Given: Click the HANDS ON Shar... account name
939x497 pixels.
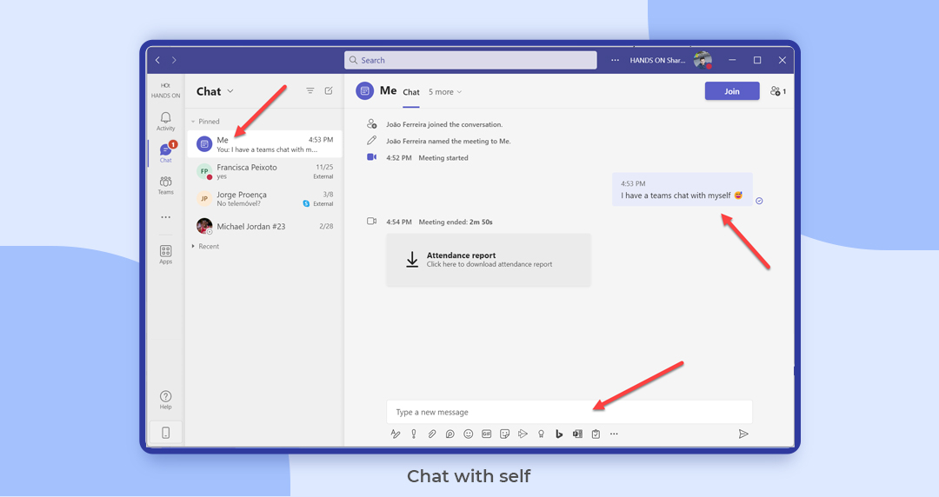Looking at the screenshot, I should coord(657,60).
